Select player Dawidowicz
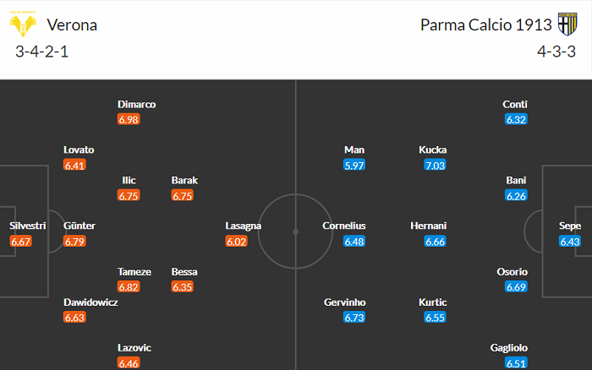 [90, 302]
